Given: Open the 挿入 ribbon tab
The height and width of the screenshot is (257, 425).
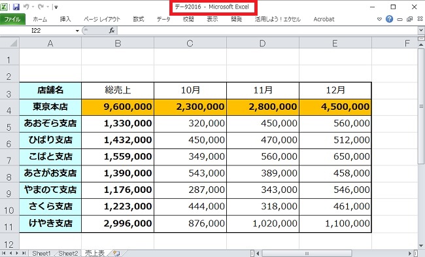Looking at the screenshot, I should pyautogui.click(x=65, y=19).
